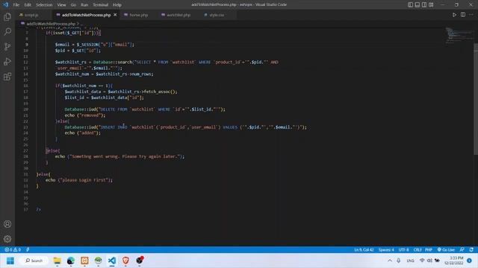Change file encoding UTF-8
This screenshot has height=268, width=478.
[x=403, y=249]
